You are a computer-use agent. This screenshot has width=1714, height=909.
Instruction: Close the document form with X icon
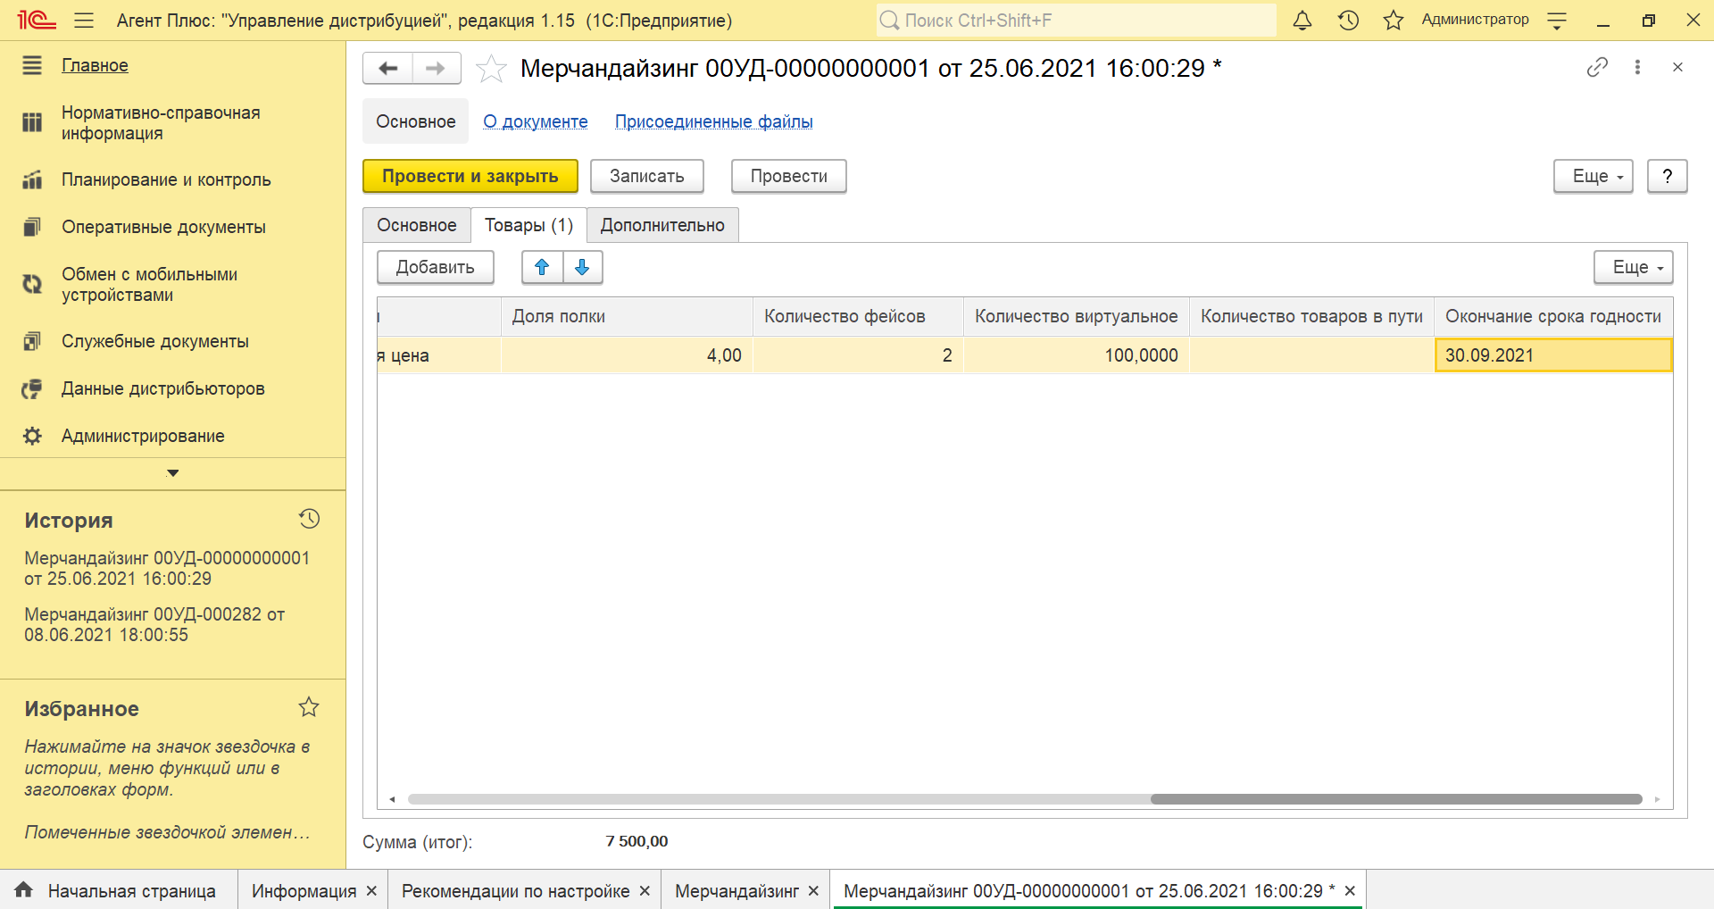pos(1677,67)
